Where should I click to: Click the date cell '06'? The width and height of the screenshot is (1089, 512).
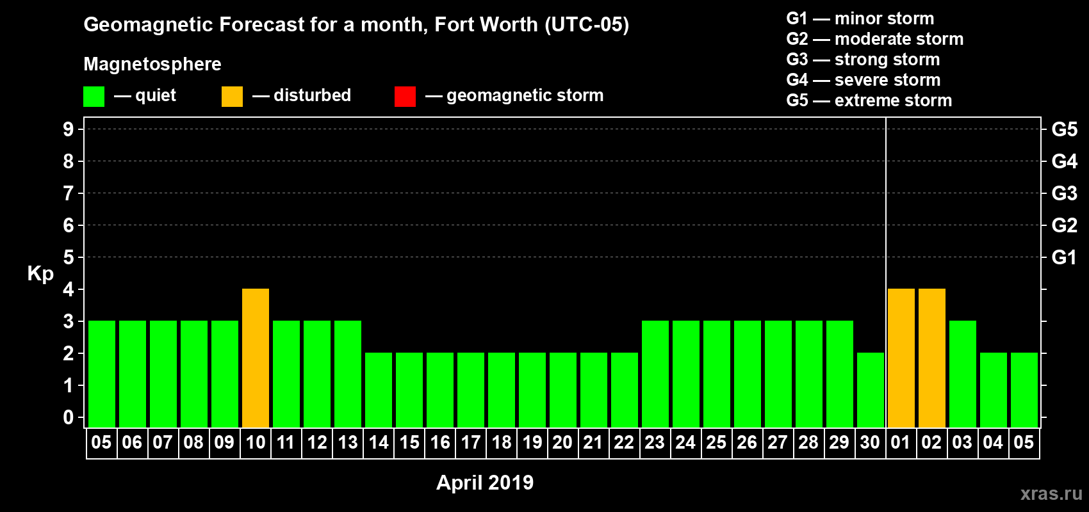click(133, 443)
